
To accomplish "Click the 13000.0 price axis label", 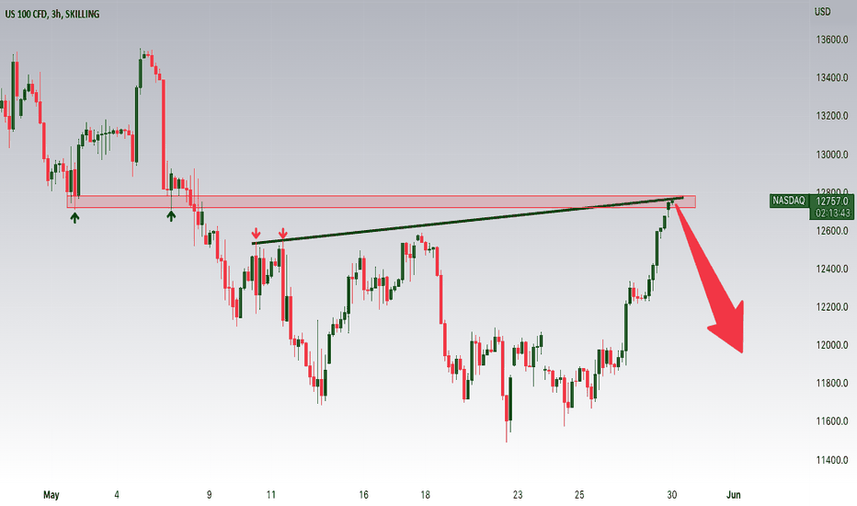I will 832,155.
